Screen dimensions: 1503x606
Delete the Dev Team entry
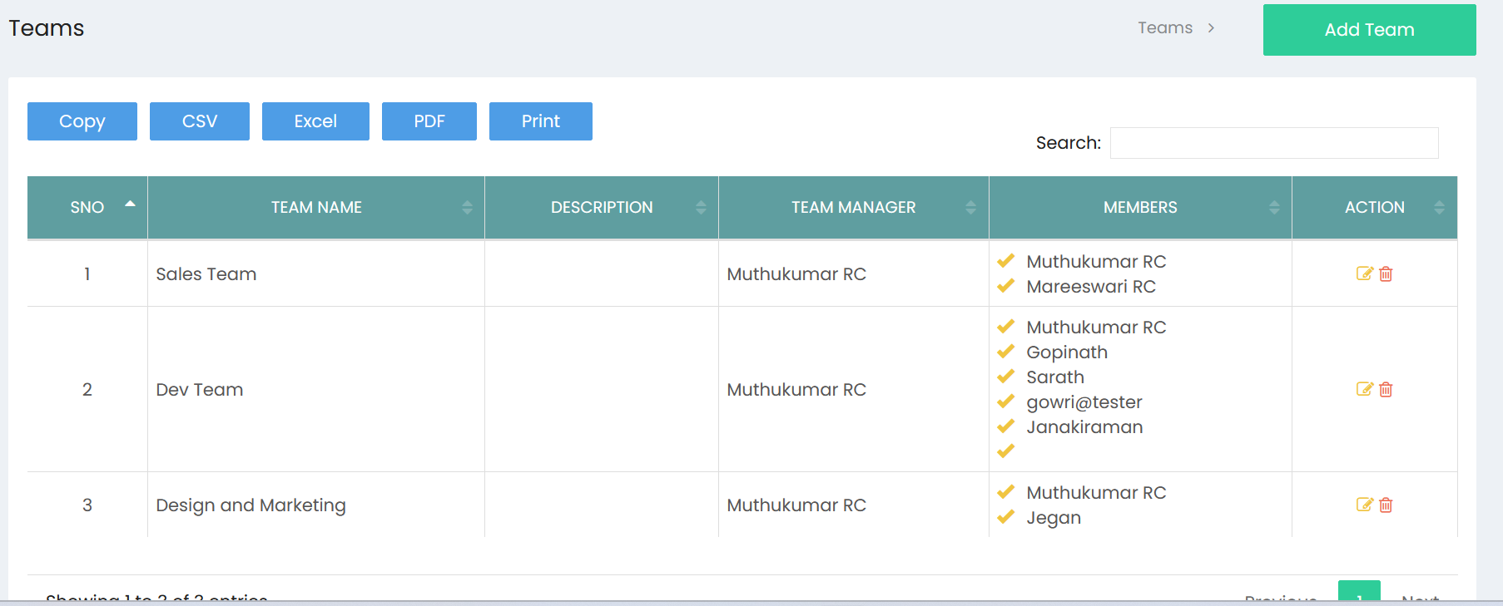tap(1386, 389)
